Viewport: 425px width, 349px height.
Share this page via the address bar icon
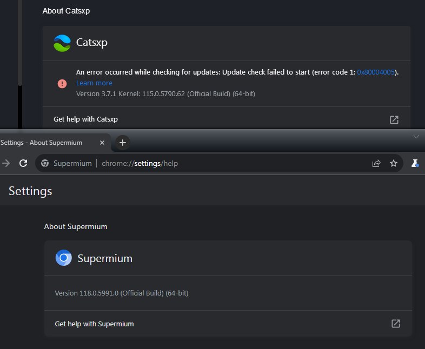(x=376, y=163)
